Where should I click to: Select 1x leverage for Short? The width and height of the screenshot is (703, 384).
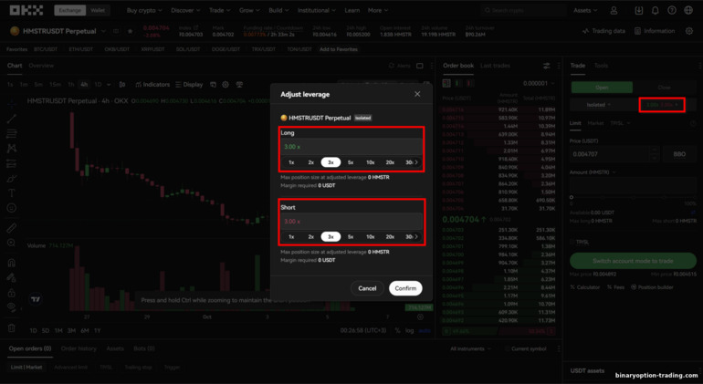291,236
